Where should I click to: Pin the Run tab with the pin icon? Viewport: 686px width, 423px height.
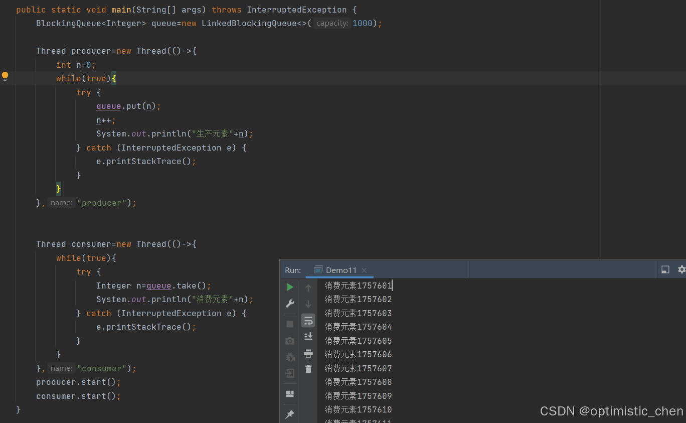pos(290,414)
